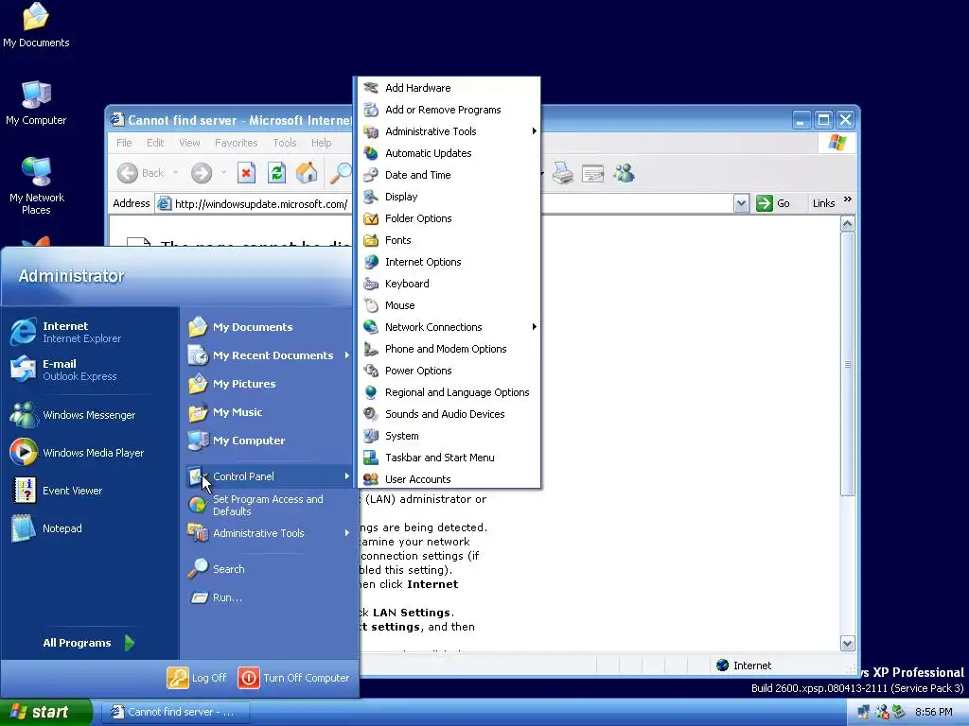
Task: Expand Network Connections submenu arrow
Action: click(x=534, y=326)
